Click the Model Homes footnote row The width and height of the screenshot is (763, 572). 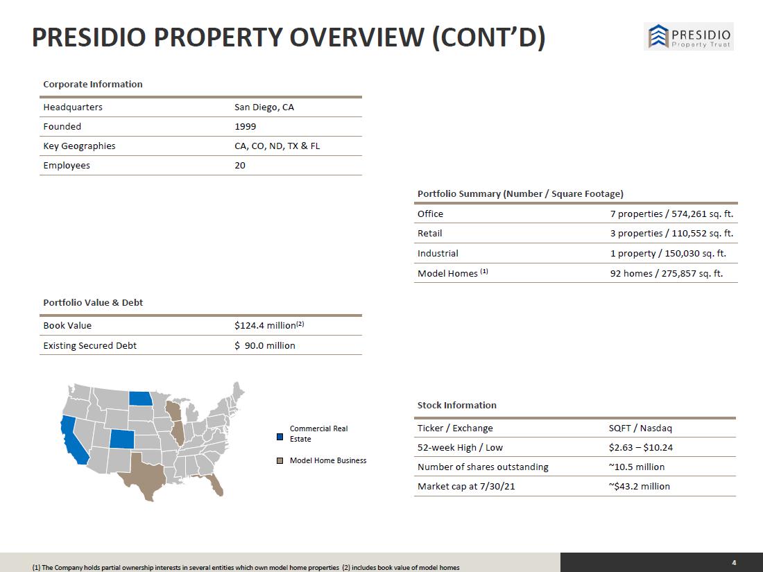click(x=576, y=273)
